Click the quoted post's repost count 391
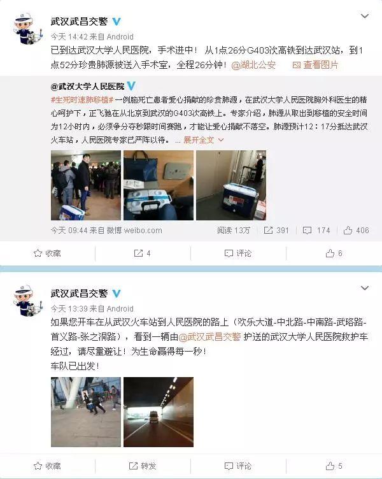The width and height of the screenshot is (382, 479). pyautogui.click(x=276, y=231)
